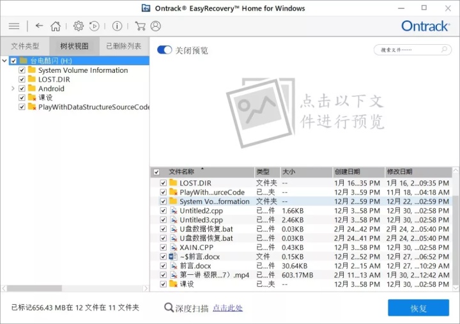Return to the home screen icon
This screenshot has height=324, width=460.
(56, 26)
